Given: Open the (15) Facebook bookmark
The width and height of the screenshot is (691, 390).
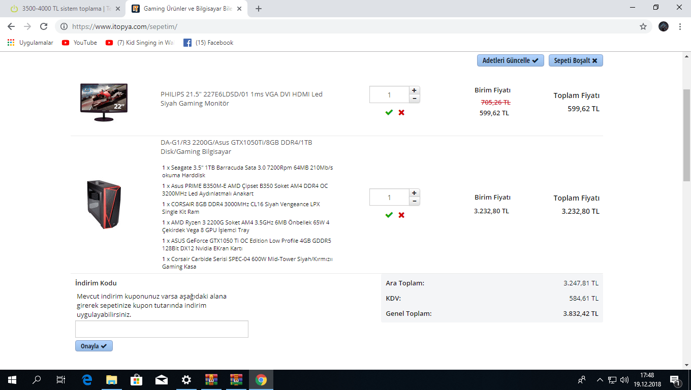Looking at the screenshot, I should click(x=208, y=43).
